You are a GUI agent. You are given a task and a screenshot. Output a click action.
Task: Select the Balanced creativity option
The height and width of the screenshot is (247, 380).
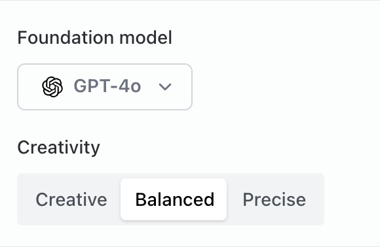point(174,199)
